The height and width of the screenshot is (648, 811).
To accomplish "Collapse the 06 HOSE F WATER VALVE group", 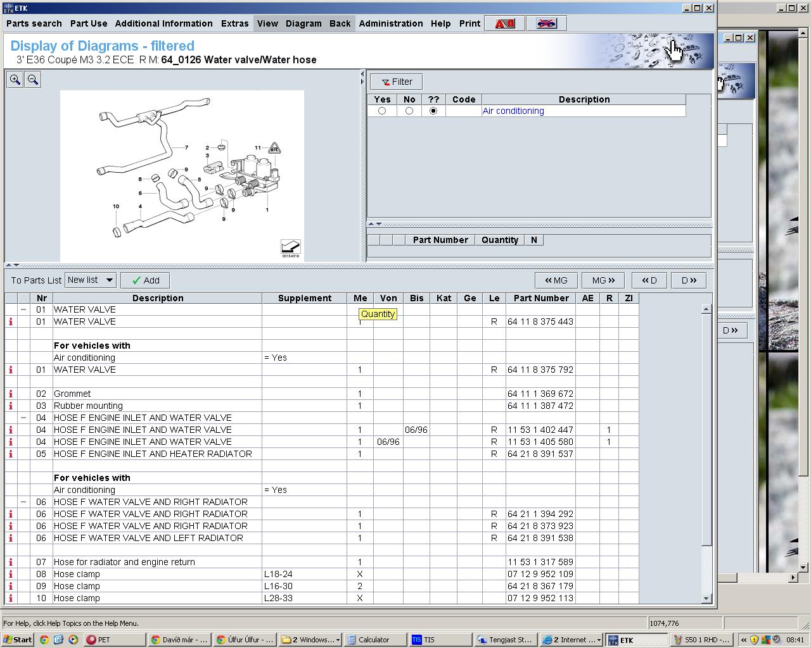I will click(x=23, y=502).
